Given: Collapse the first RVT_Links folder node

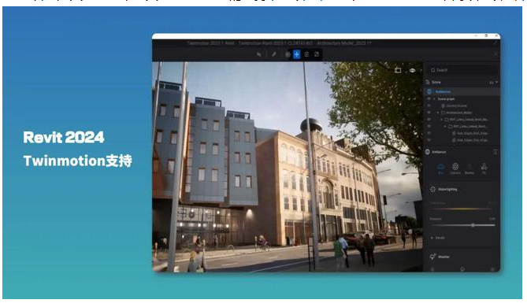Looking at the screenshot, I should tap(442, 120).
